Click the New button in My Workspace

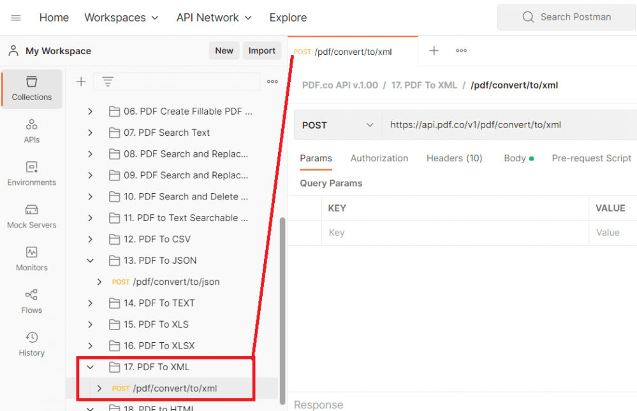[x=224, y=50]
